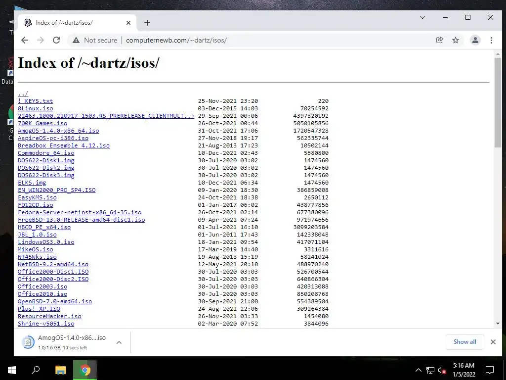Reload the current page
The image size is (506, 380).
pyautogui.click(x=56, y=40)
